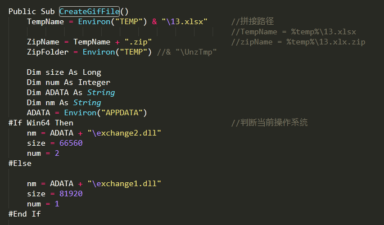Click the 66560 size value
384x225 pixels.
[x=71, y=143]
